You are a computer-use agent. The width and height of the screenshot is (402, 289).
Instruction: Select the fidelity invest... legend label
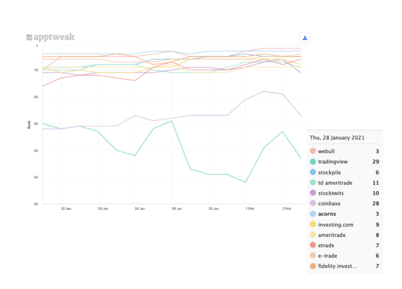pos(338,267)
